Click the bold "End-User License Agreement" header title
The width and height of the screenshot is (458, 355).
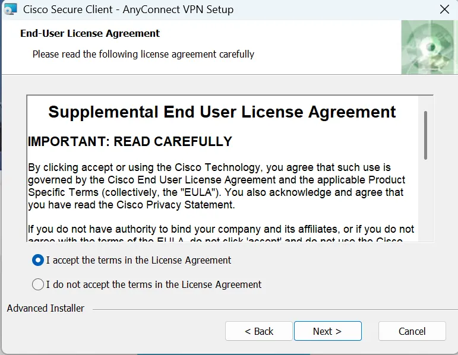pos(90,33)
